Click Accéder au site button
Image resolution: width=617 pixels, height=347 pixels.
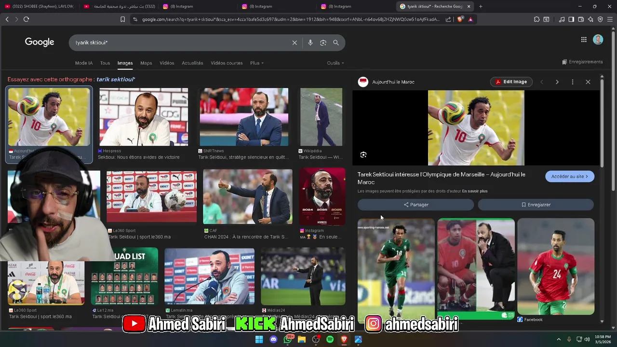570,176
